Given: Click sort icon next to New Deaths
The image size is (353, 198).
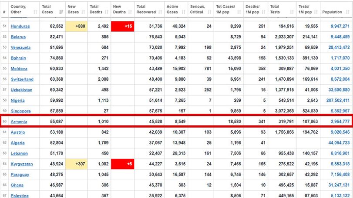Looking at the screenshot, I should [130, 12].
